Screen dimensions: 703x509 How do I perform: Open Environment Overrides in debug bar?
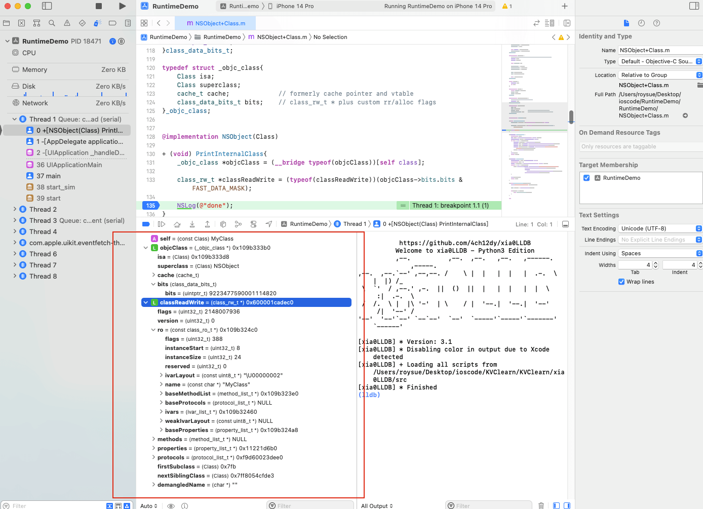253,224
